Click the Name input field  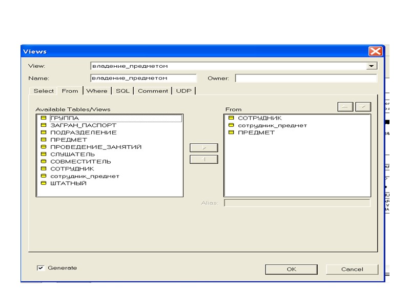point(143,78)
